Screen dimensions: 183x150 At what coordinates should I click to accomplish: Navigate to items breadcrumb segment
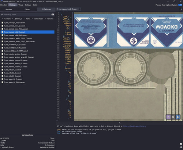point(28,19)
